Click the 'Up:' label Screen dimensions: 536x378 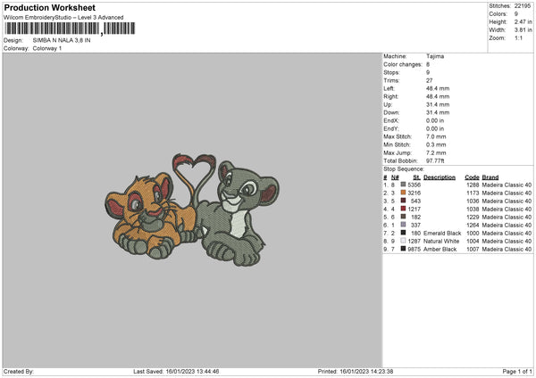pos(388,104)
